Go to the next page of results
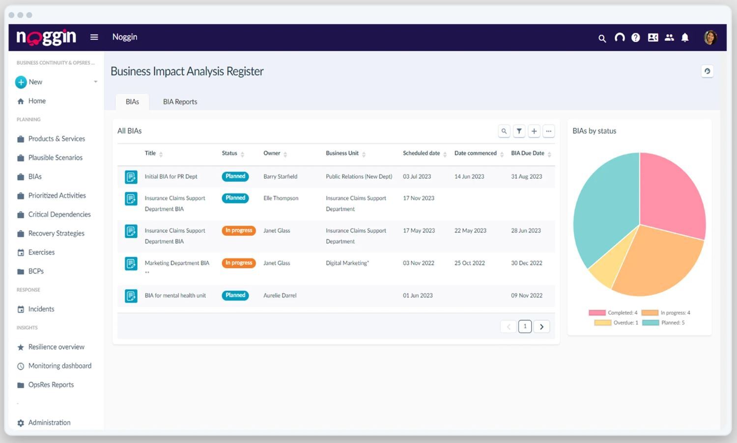The width and height of the screenshot is (737, 443). (541, 327)
